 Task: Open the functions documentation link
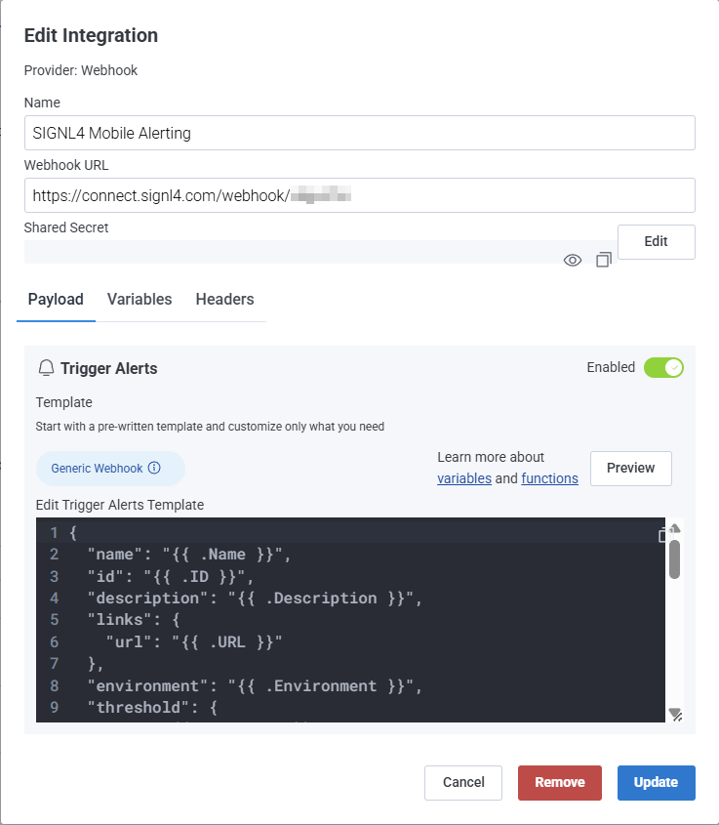point(549,478)
